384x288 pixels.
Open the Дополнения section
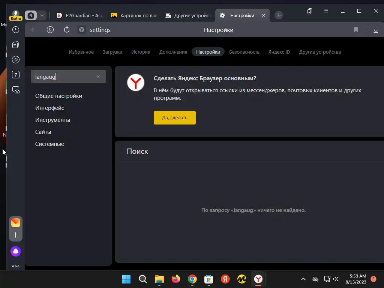click(173, 52)
